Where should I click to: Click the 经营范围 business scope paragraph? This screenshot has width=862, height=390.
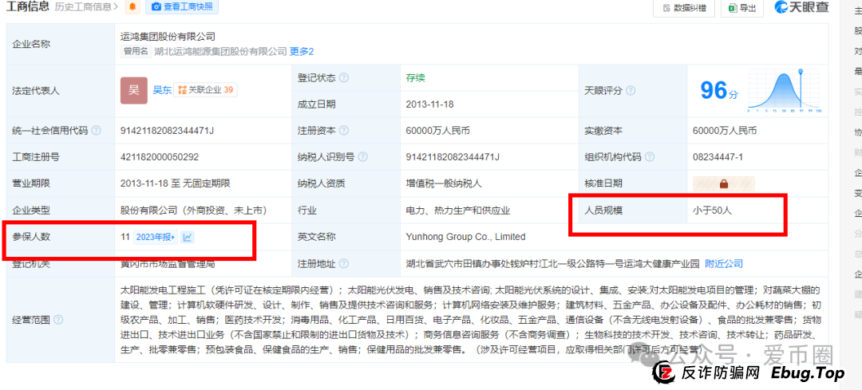471,320
